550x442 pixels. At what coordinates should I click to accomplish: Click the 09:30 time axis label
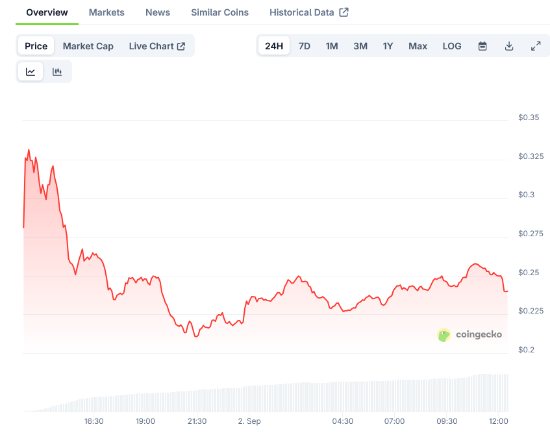447,421
